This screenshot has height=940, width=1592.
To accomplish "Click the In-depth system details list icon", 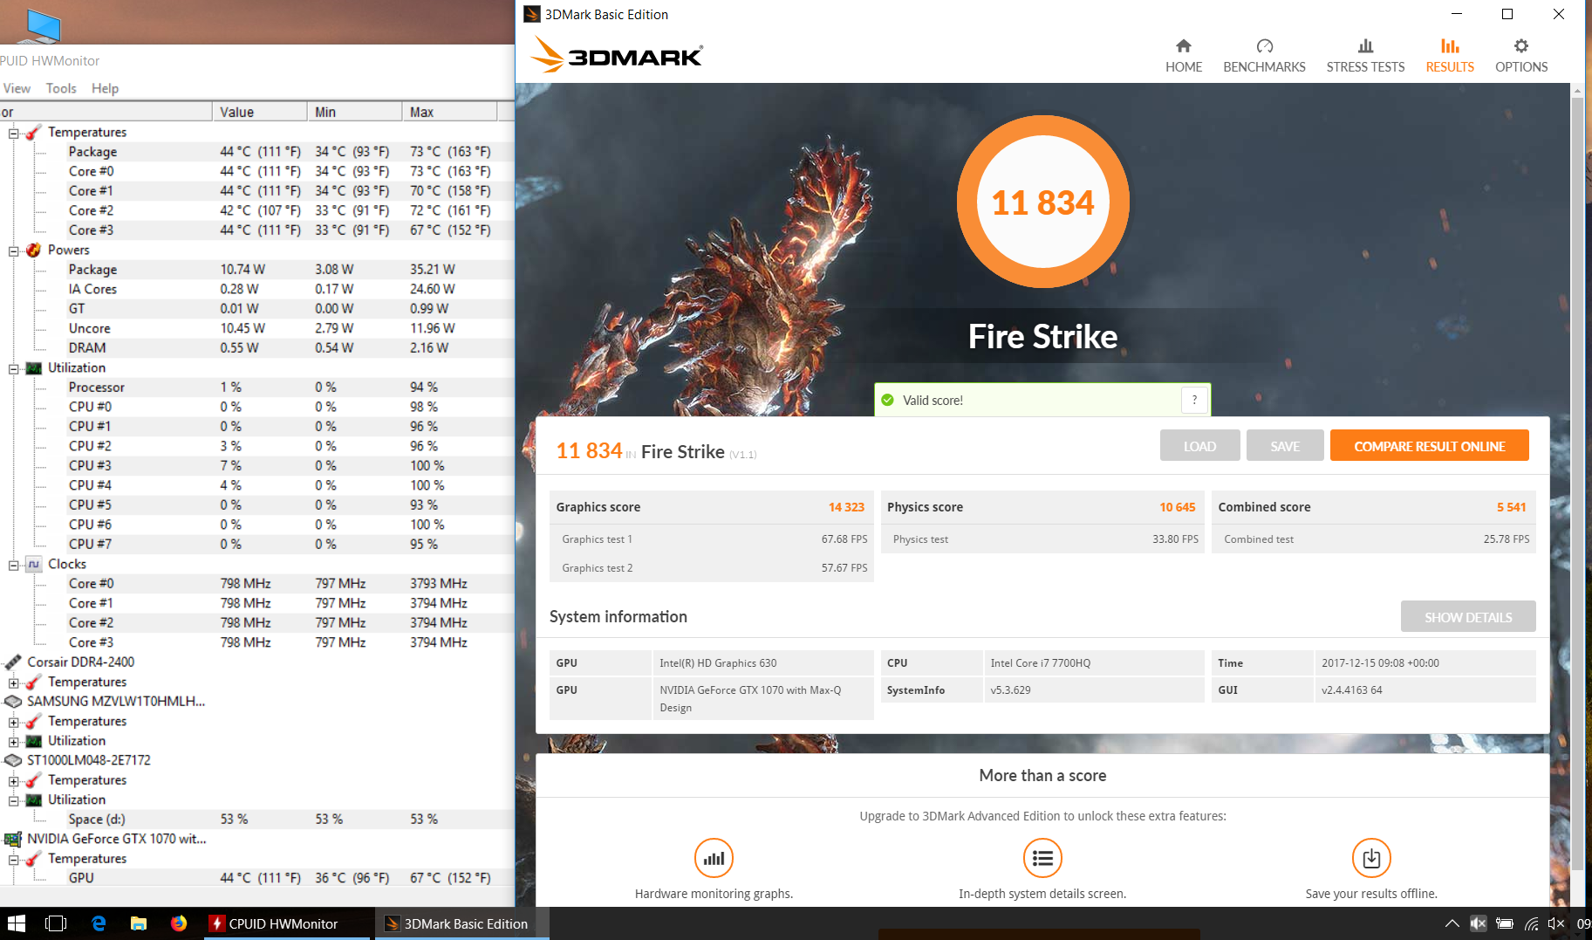I will click(x=1042, y=858).
